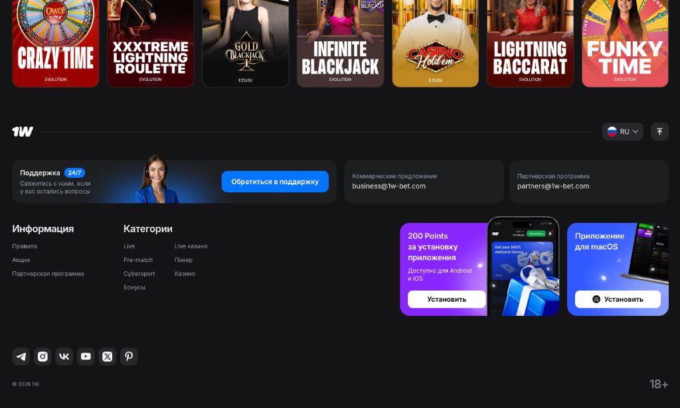Click the 1W logo in footer

(23, 131)
